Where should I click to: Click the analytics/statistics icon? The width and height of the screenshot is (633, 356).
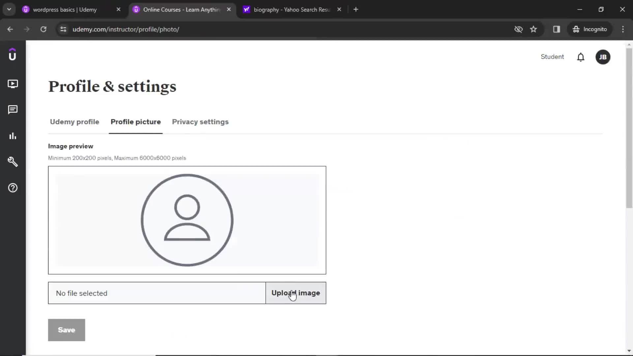click(13, 135)
